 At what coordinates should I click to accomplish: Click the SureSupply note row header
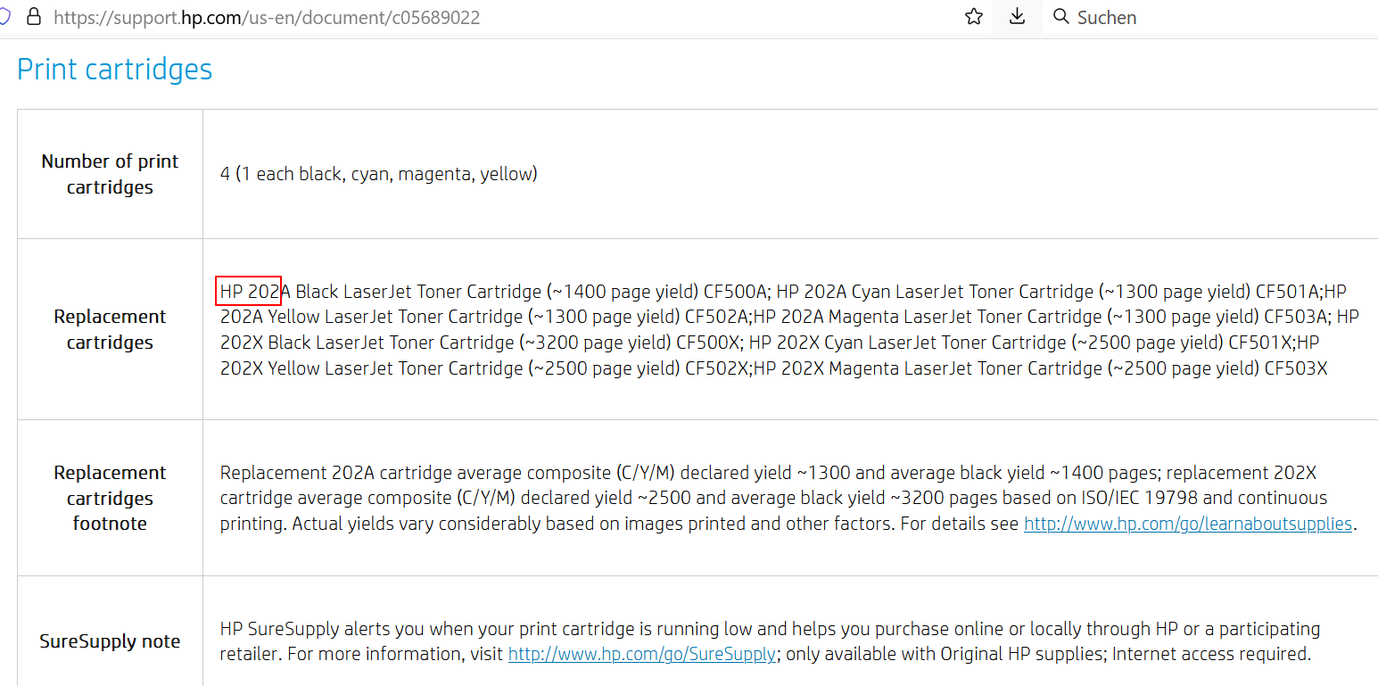click(x=110, y=641)
